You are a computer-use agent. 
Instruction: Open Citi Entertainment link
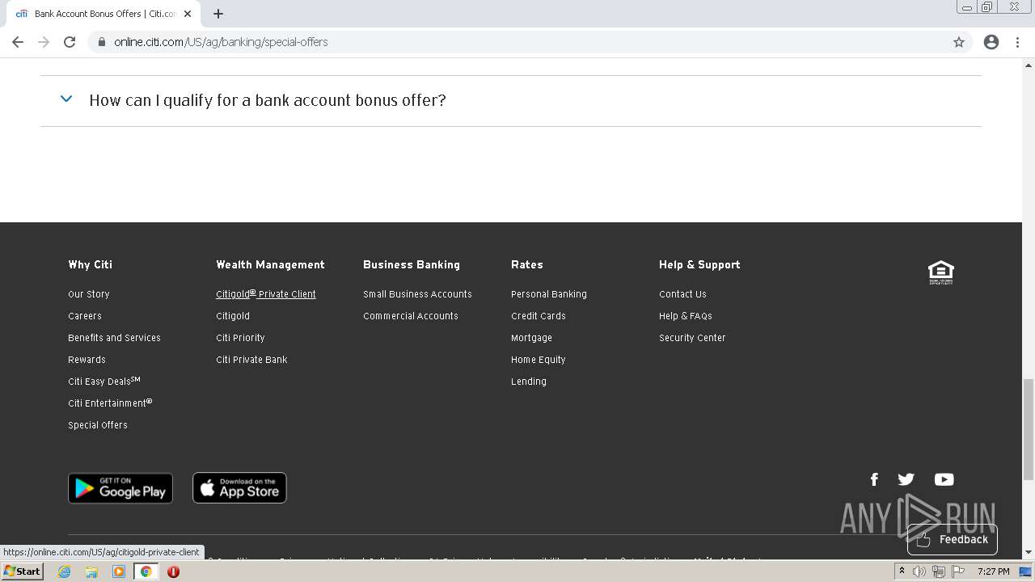(110, 403)
